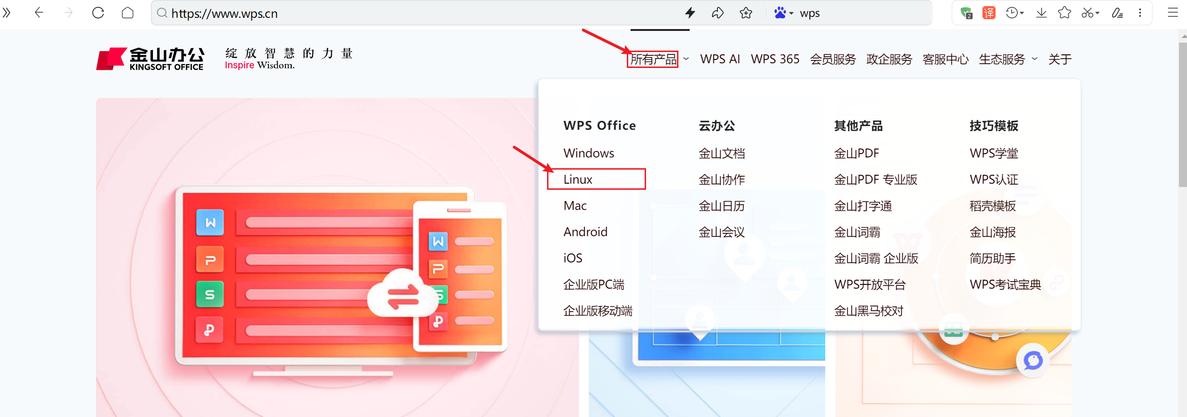Screen dimensions: 1187x417
Task: Toggle chevron next to 所有产品
Action: click(x=686, y=59)
